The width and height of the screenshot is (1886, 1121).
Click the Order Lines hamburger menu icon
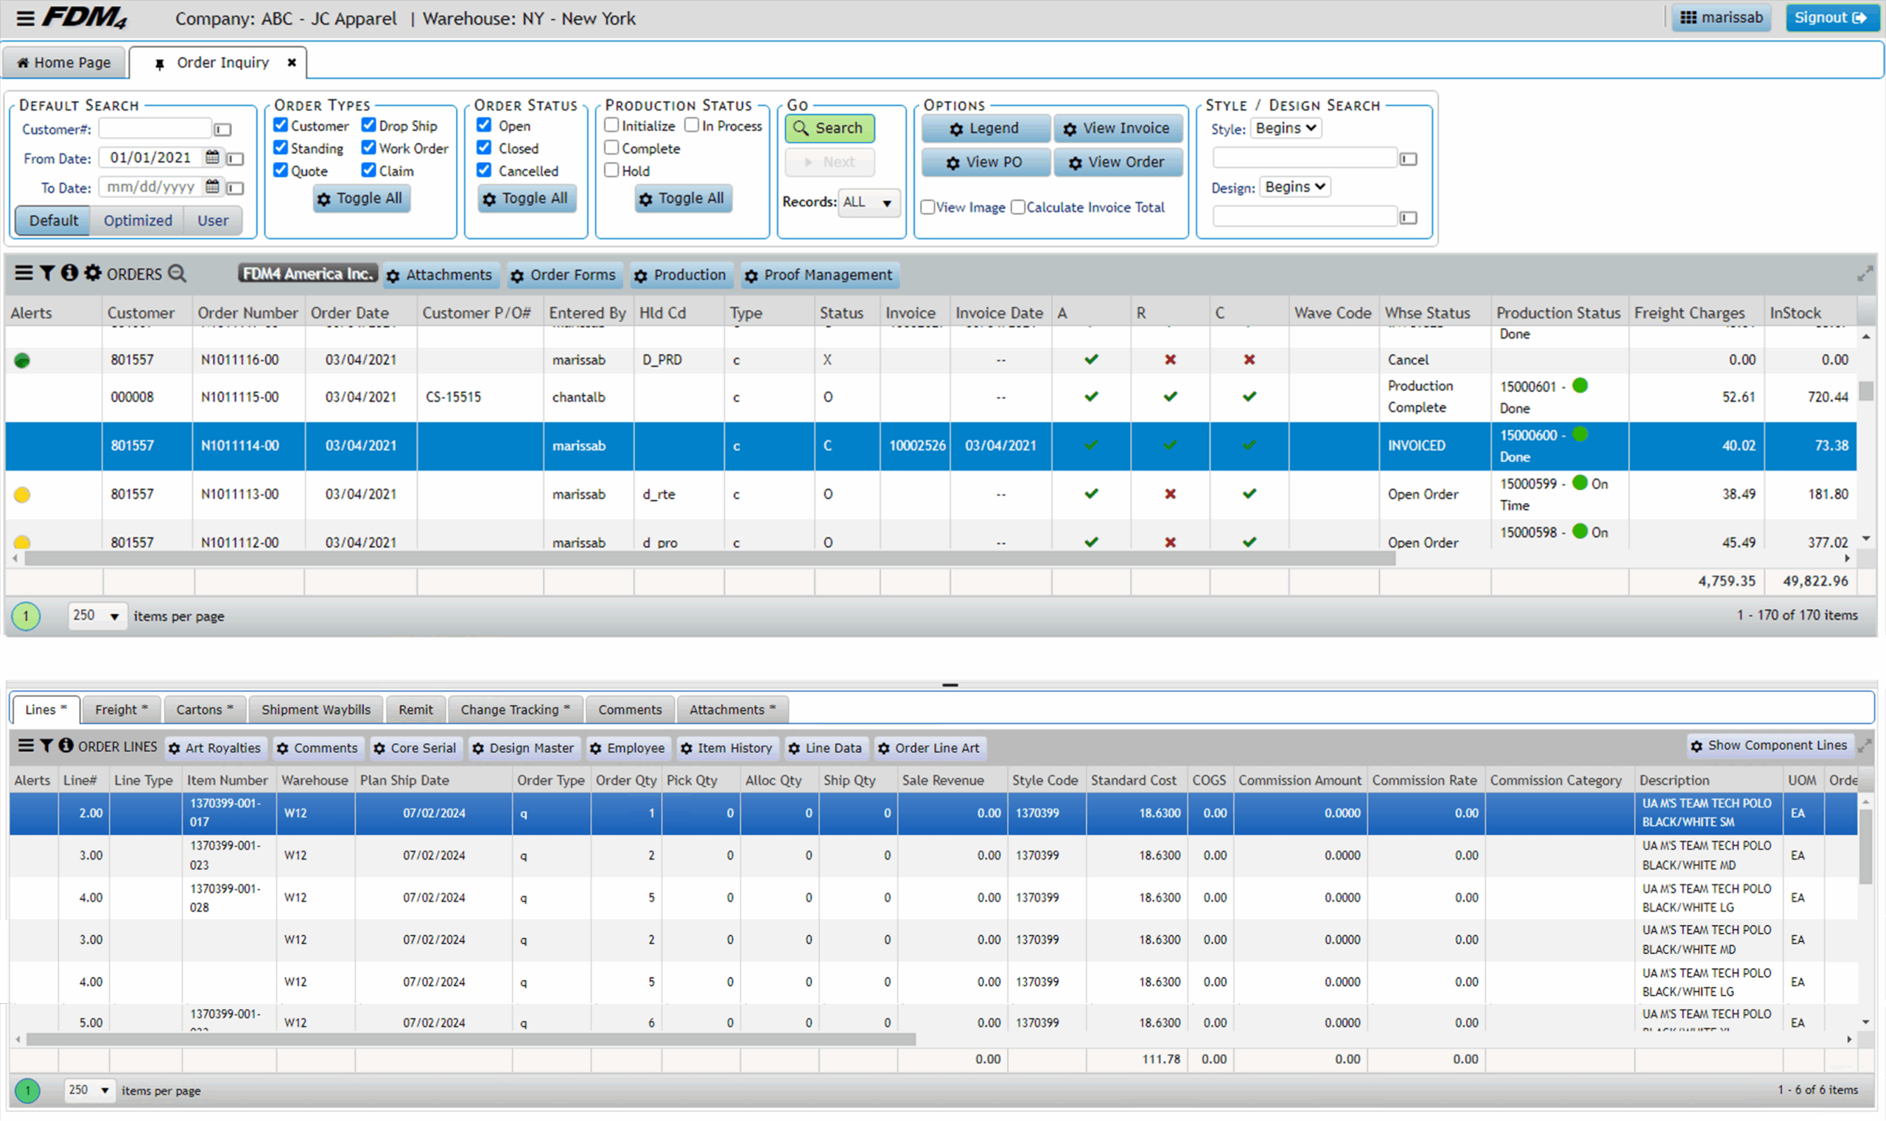click(26, 746)
